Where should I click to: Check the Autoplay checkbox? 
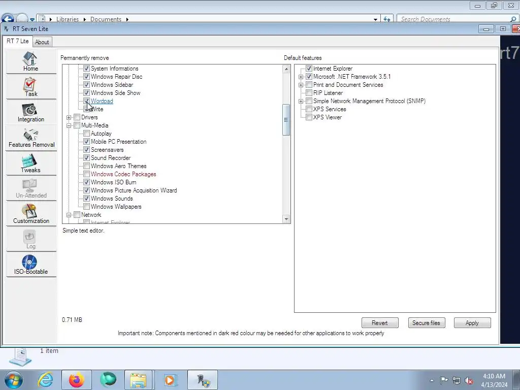pyautogui.click(x=86, y=134)
